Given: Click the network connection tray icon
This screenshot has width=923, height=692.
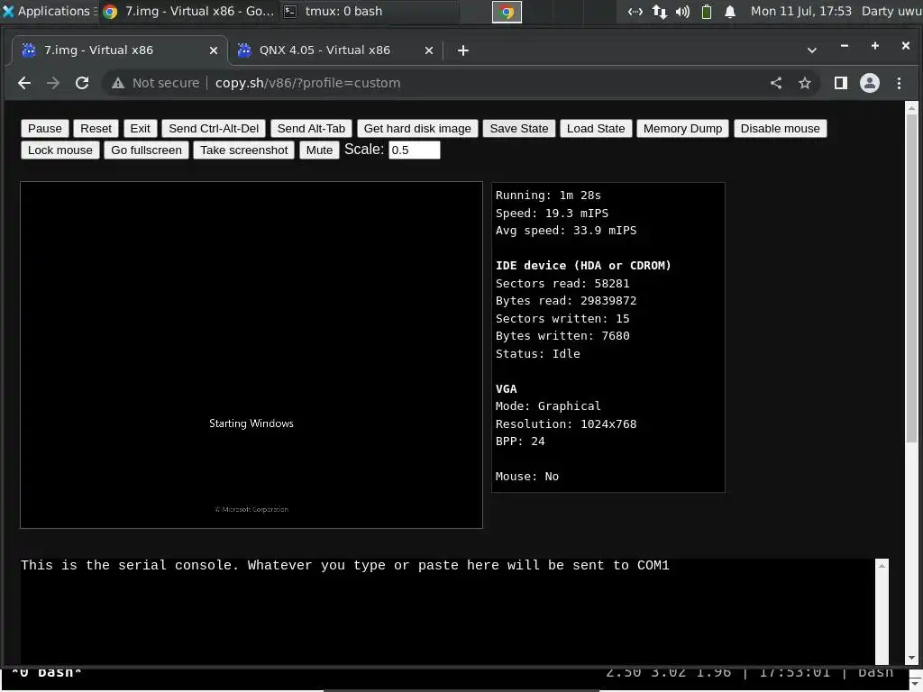Looking at the screenshot, I should tap(635, 12).
